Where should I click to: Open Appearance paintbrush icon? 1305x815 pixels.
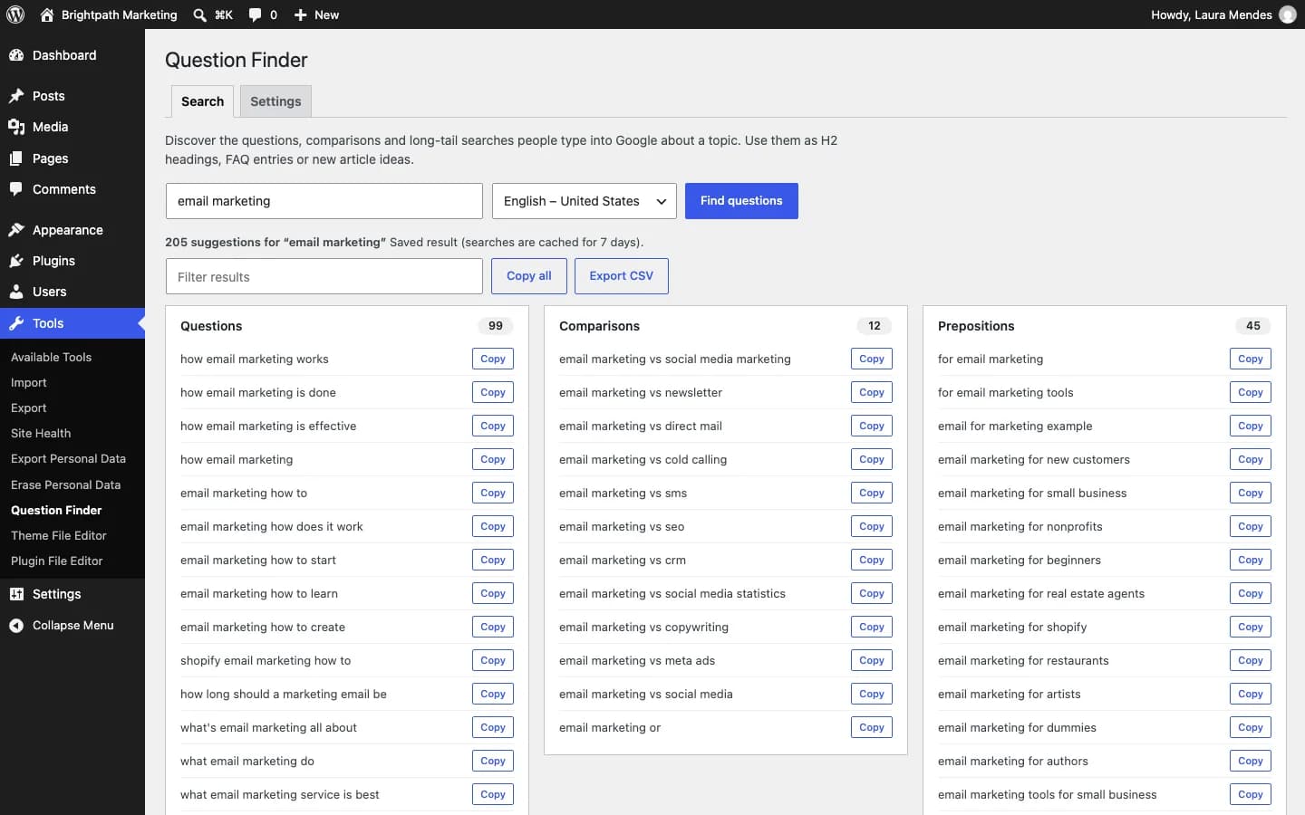click(16, 230)
